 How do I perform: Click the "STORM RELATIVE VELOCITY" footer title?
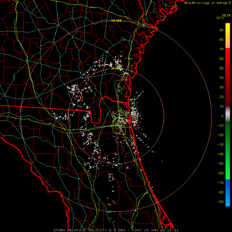point(81,230)
